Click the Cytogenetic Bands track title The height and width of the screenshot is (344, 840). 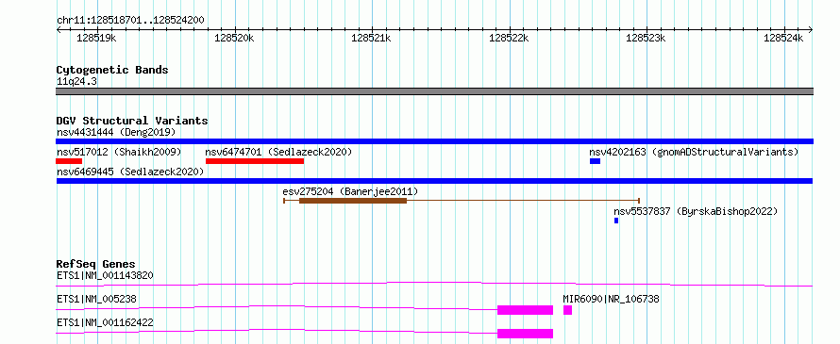(x=112, y=70)
